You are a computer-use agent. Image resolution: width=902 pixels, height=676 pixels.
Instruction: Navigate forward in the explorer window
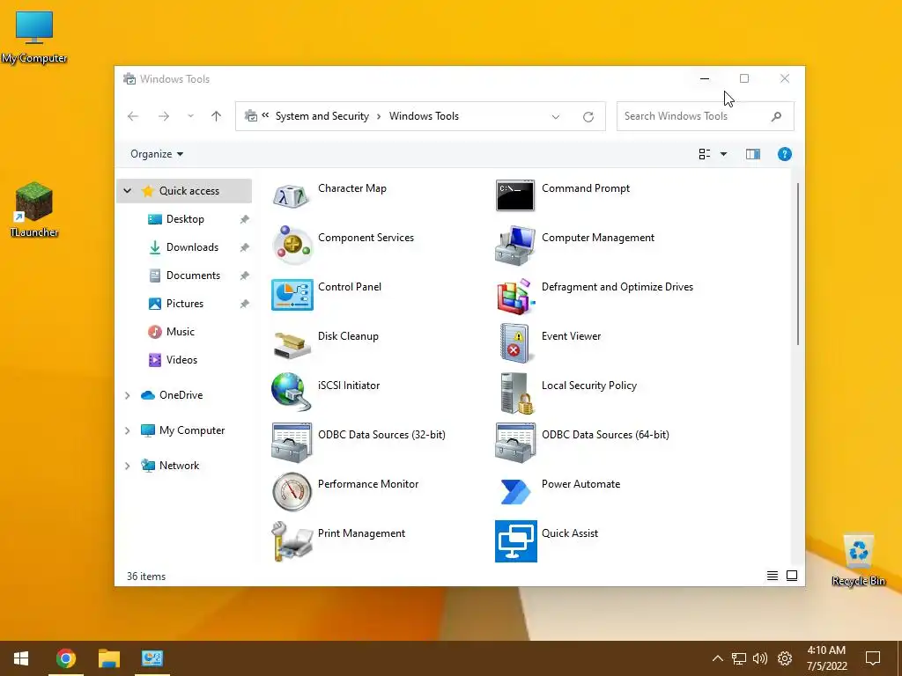click(164, 116)
